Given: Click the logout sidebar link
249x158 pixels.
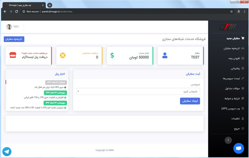Looking at the screenshot, I should coord(237,129).
